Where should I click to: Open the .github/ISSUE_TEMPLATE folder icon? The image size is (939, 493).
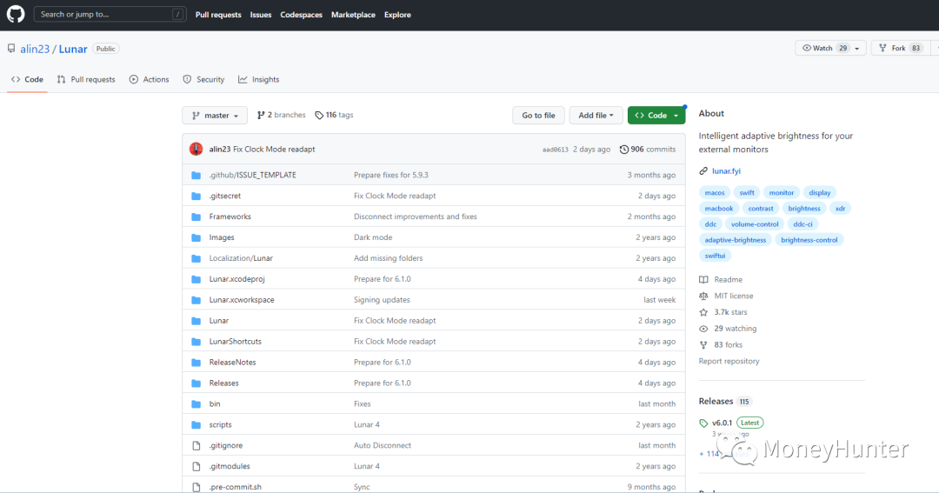[x=196, y=175]
